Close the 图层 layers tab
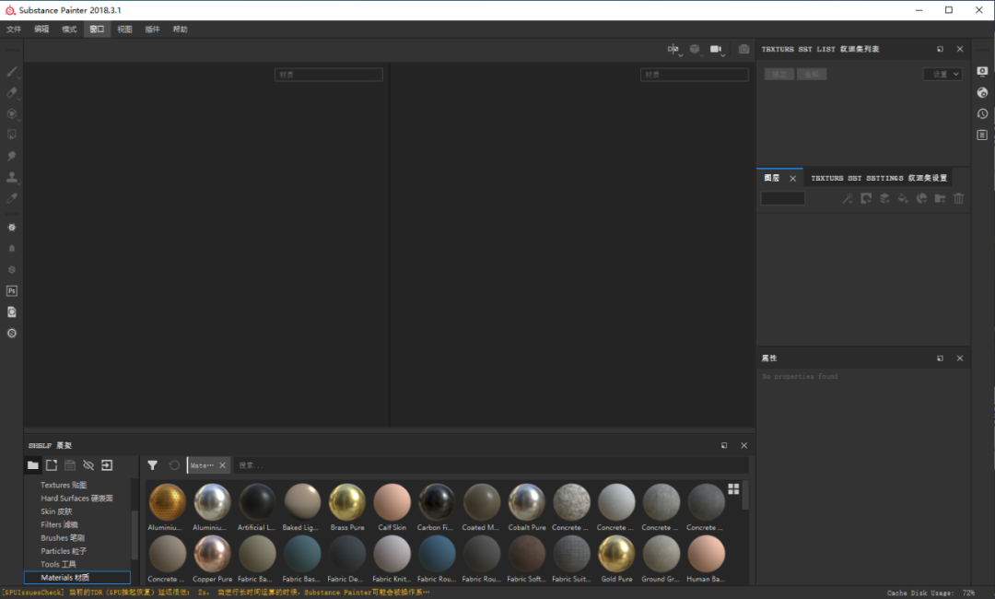995x599 pixels. coord(792,178)
